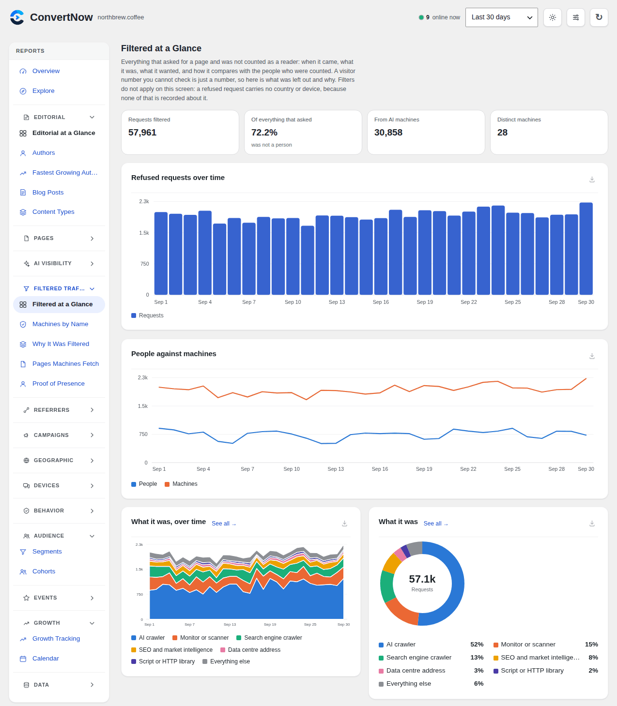
Task: Click the SEO and market intelligence orange swatch in donut legend
Action: (x=496, y=658)
